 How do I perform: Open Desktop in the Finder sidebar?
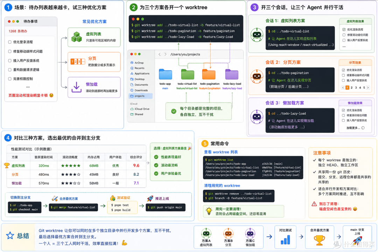click(x=138, y=79)
